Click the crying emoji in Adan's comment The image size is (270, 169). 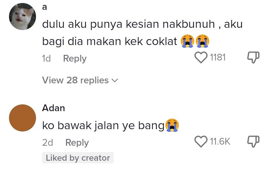click(x=172, y=125)
